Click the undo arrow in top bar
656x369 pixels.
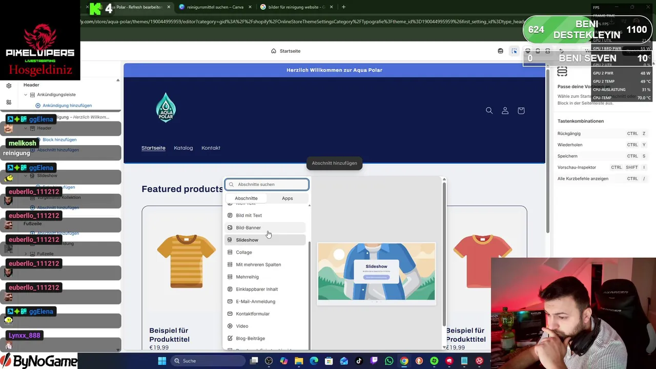[x=561, y=51]
